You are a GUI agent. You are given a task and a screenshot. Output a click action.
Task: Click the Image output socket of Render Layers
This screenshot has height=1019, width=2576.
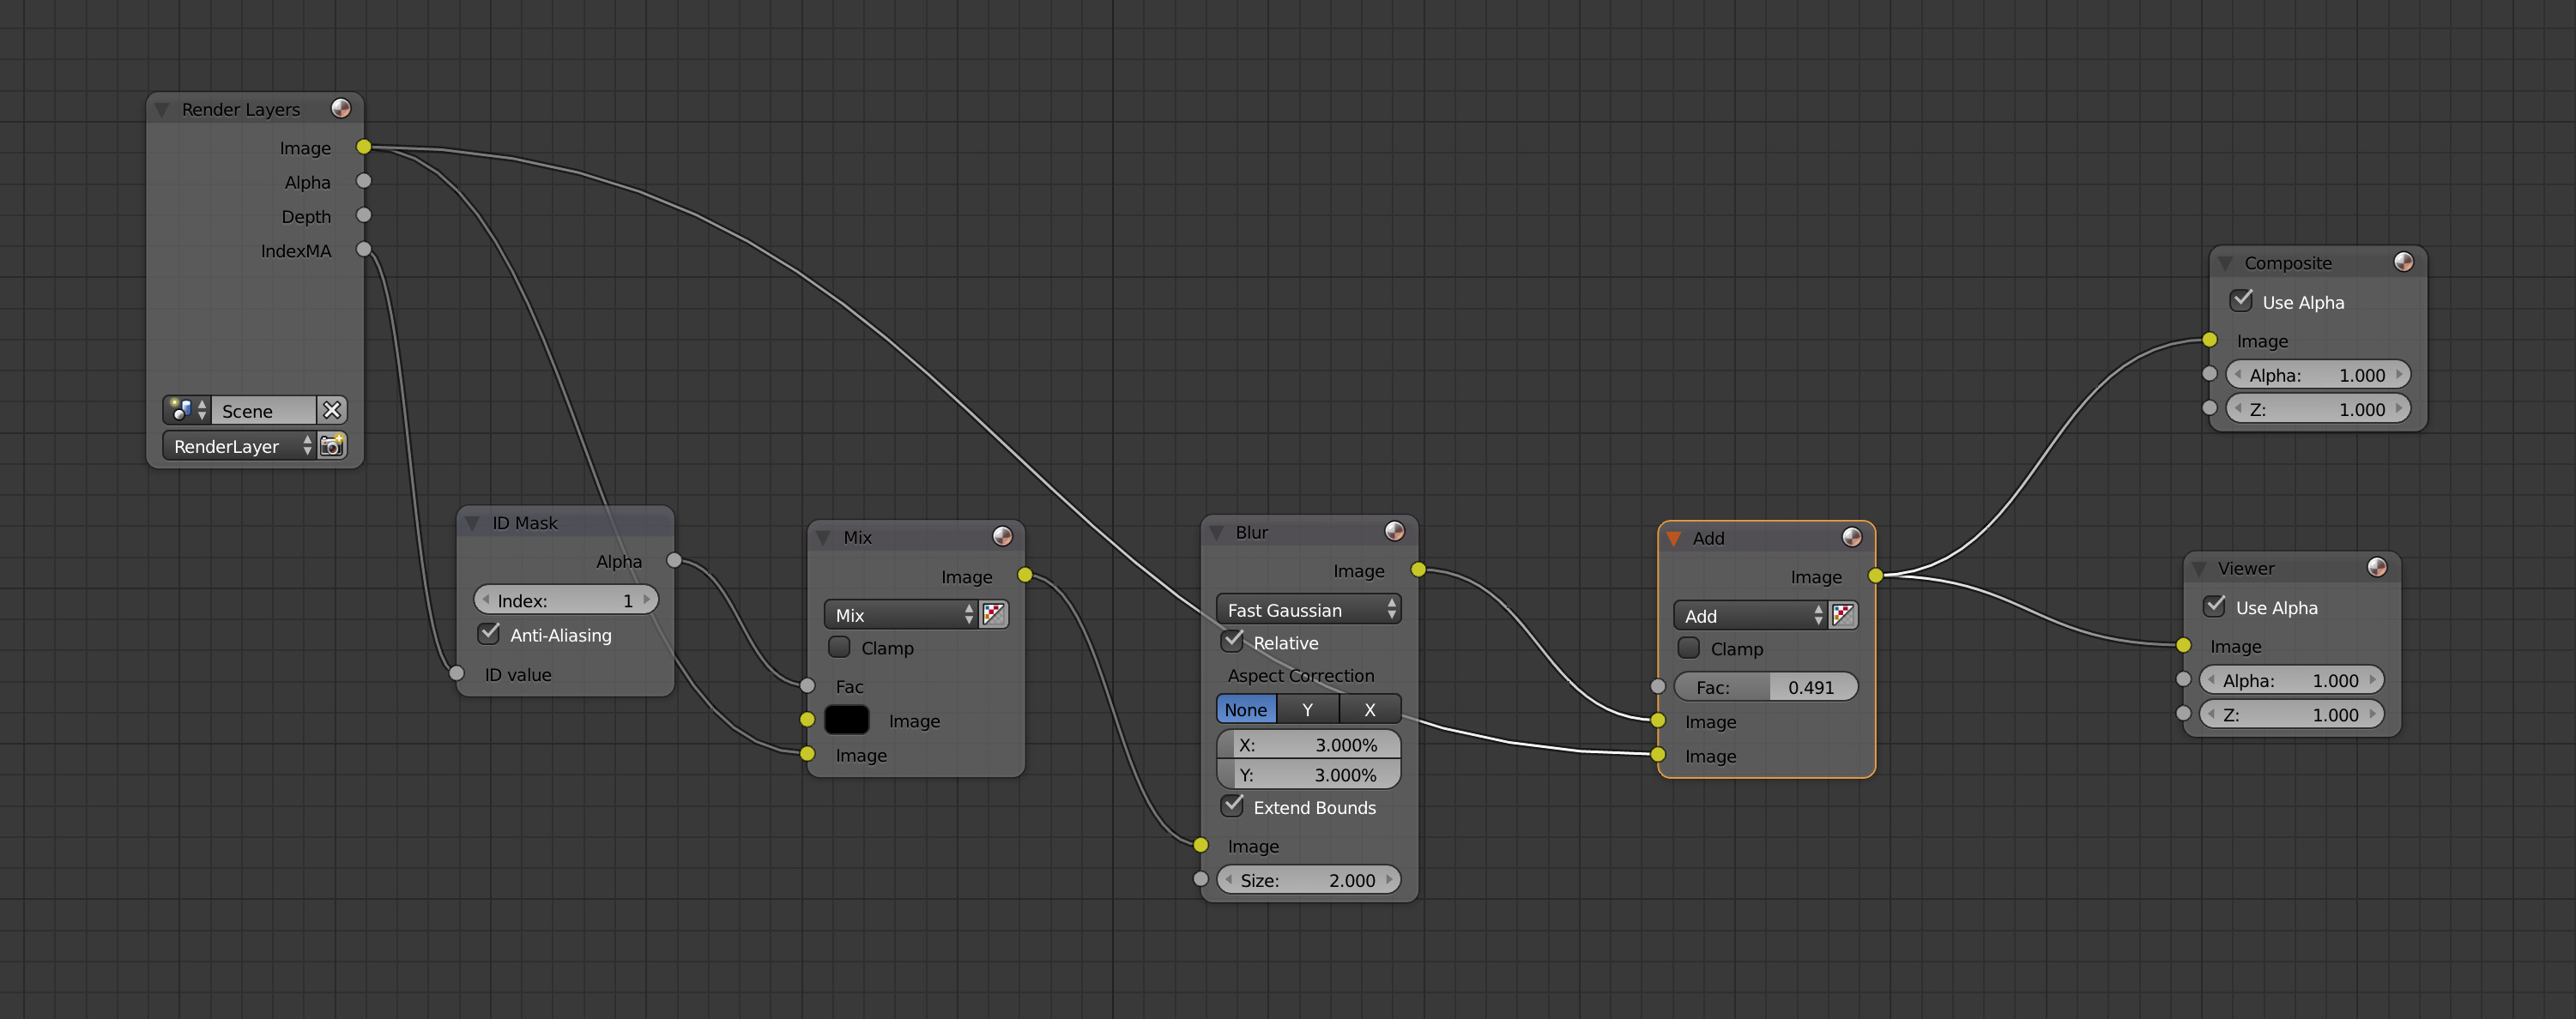[364, 147]
